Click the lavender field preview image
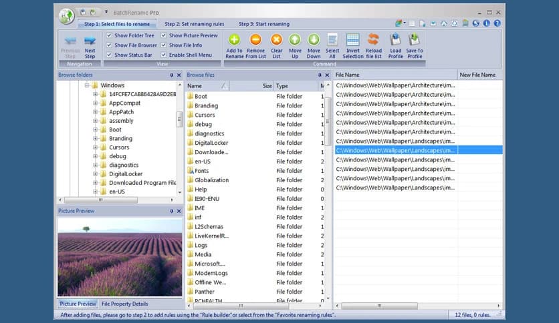The image size is (559, 323). (120, 257)
